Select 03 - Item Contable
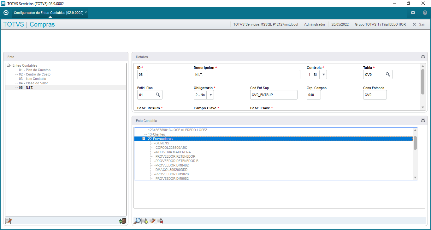This screenshot has width=431, height=230. tap(32, 79)
